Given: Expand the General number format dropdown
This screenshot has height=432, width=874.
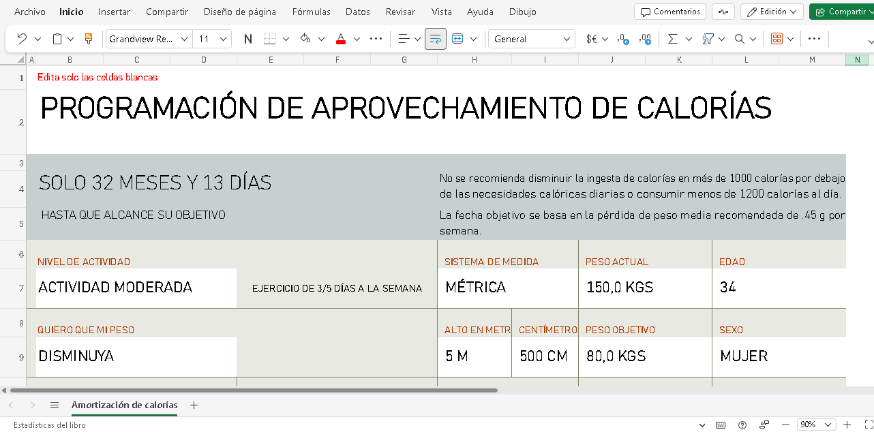Looking at the screenshot, I should (531, 39).
